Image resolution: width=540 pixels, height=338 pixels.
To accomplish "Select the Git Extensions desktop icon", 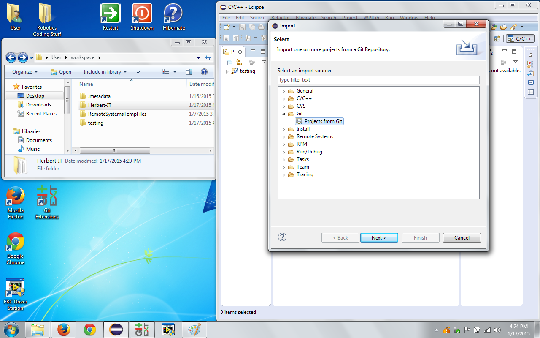I will [x=47, y=202].
